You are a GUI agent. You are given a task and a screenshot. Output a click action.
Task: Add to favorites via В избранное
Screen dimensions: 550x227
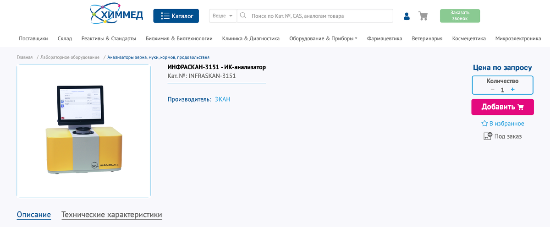tap(502, 124)
